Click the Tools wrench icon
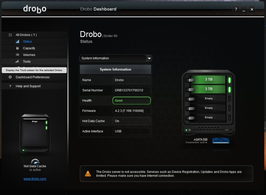 click(17, 62)
